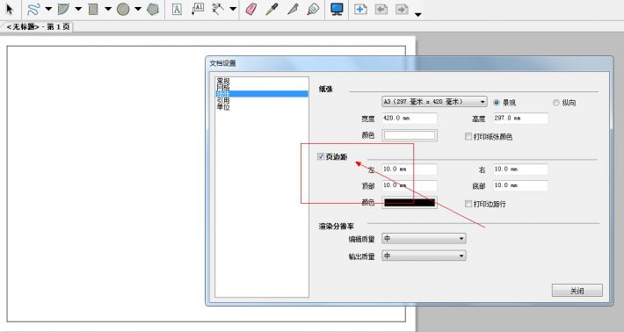Select the Circle drawing tool

(123, 9)
